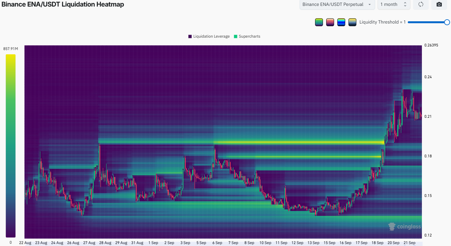Click the 0.18 price level label
The height and width of the screenshot is (246, 451).
click(x=428, y=156)
